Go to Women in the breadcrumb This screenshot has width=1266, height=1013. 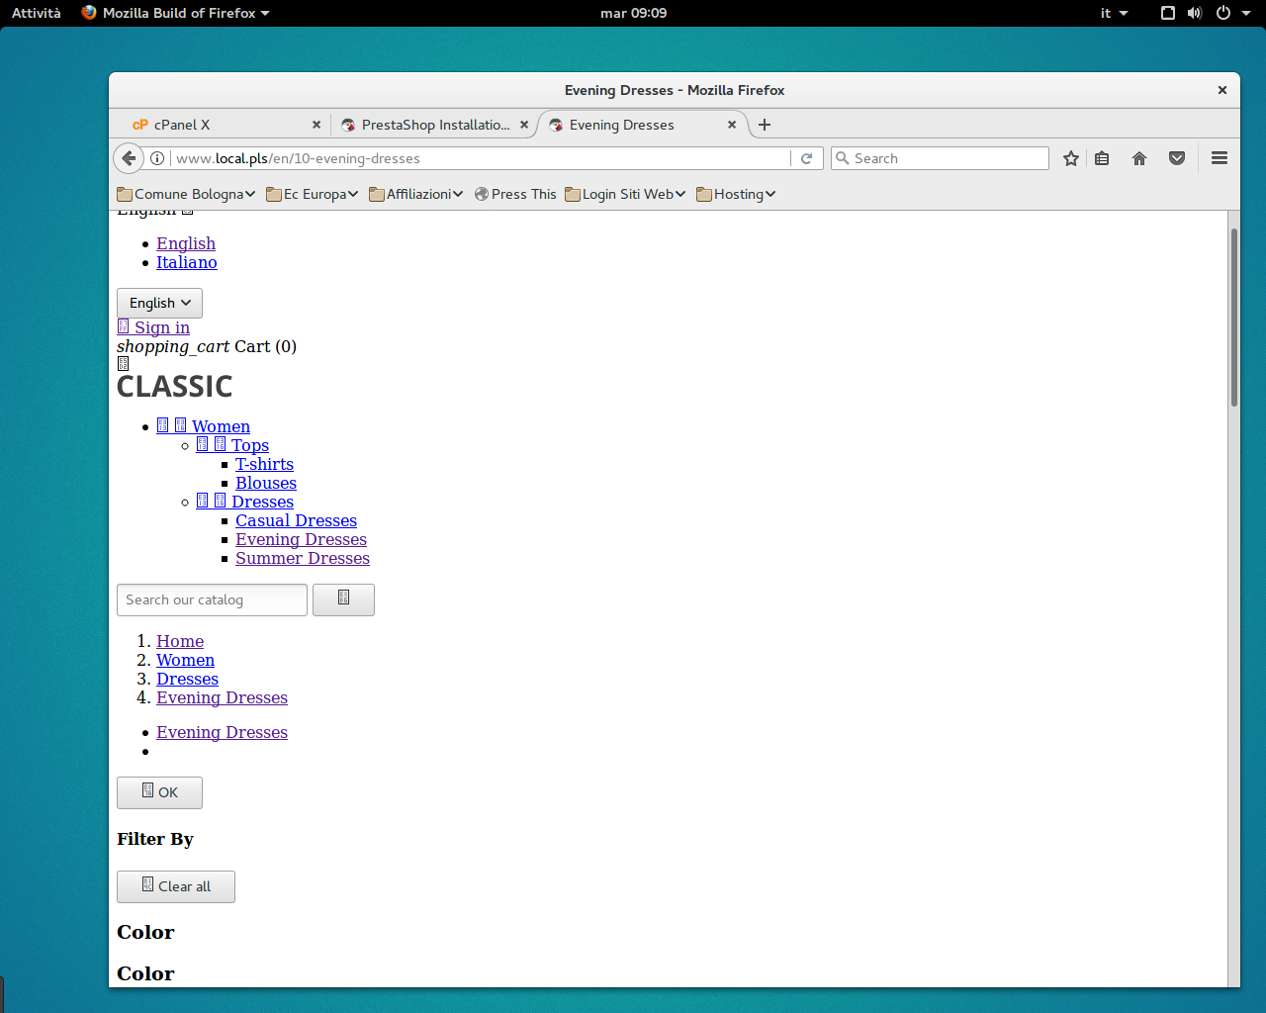[x=185, y=660]
